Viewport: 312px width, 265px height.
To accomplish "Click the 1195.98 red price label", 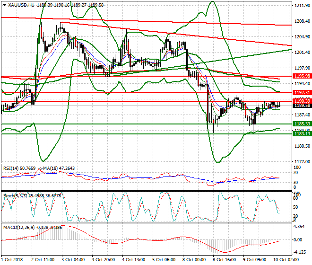I will point(302,76).
